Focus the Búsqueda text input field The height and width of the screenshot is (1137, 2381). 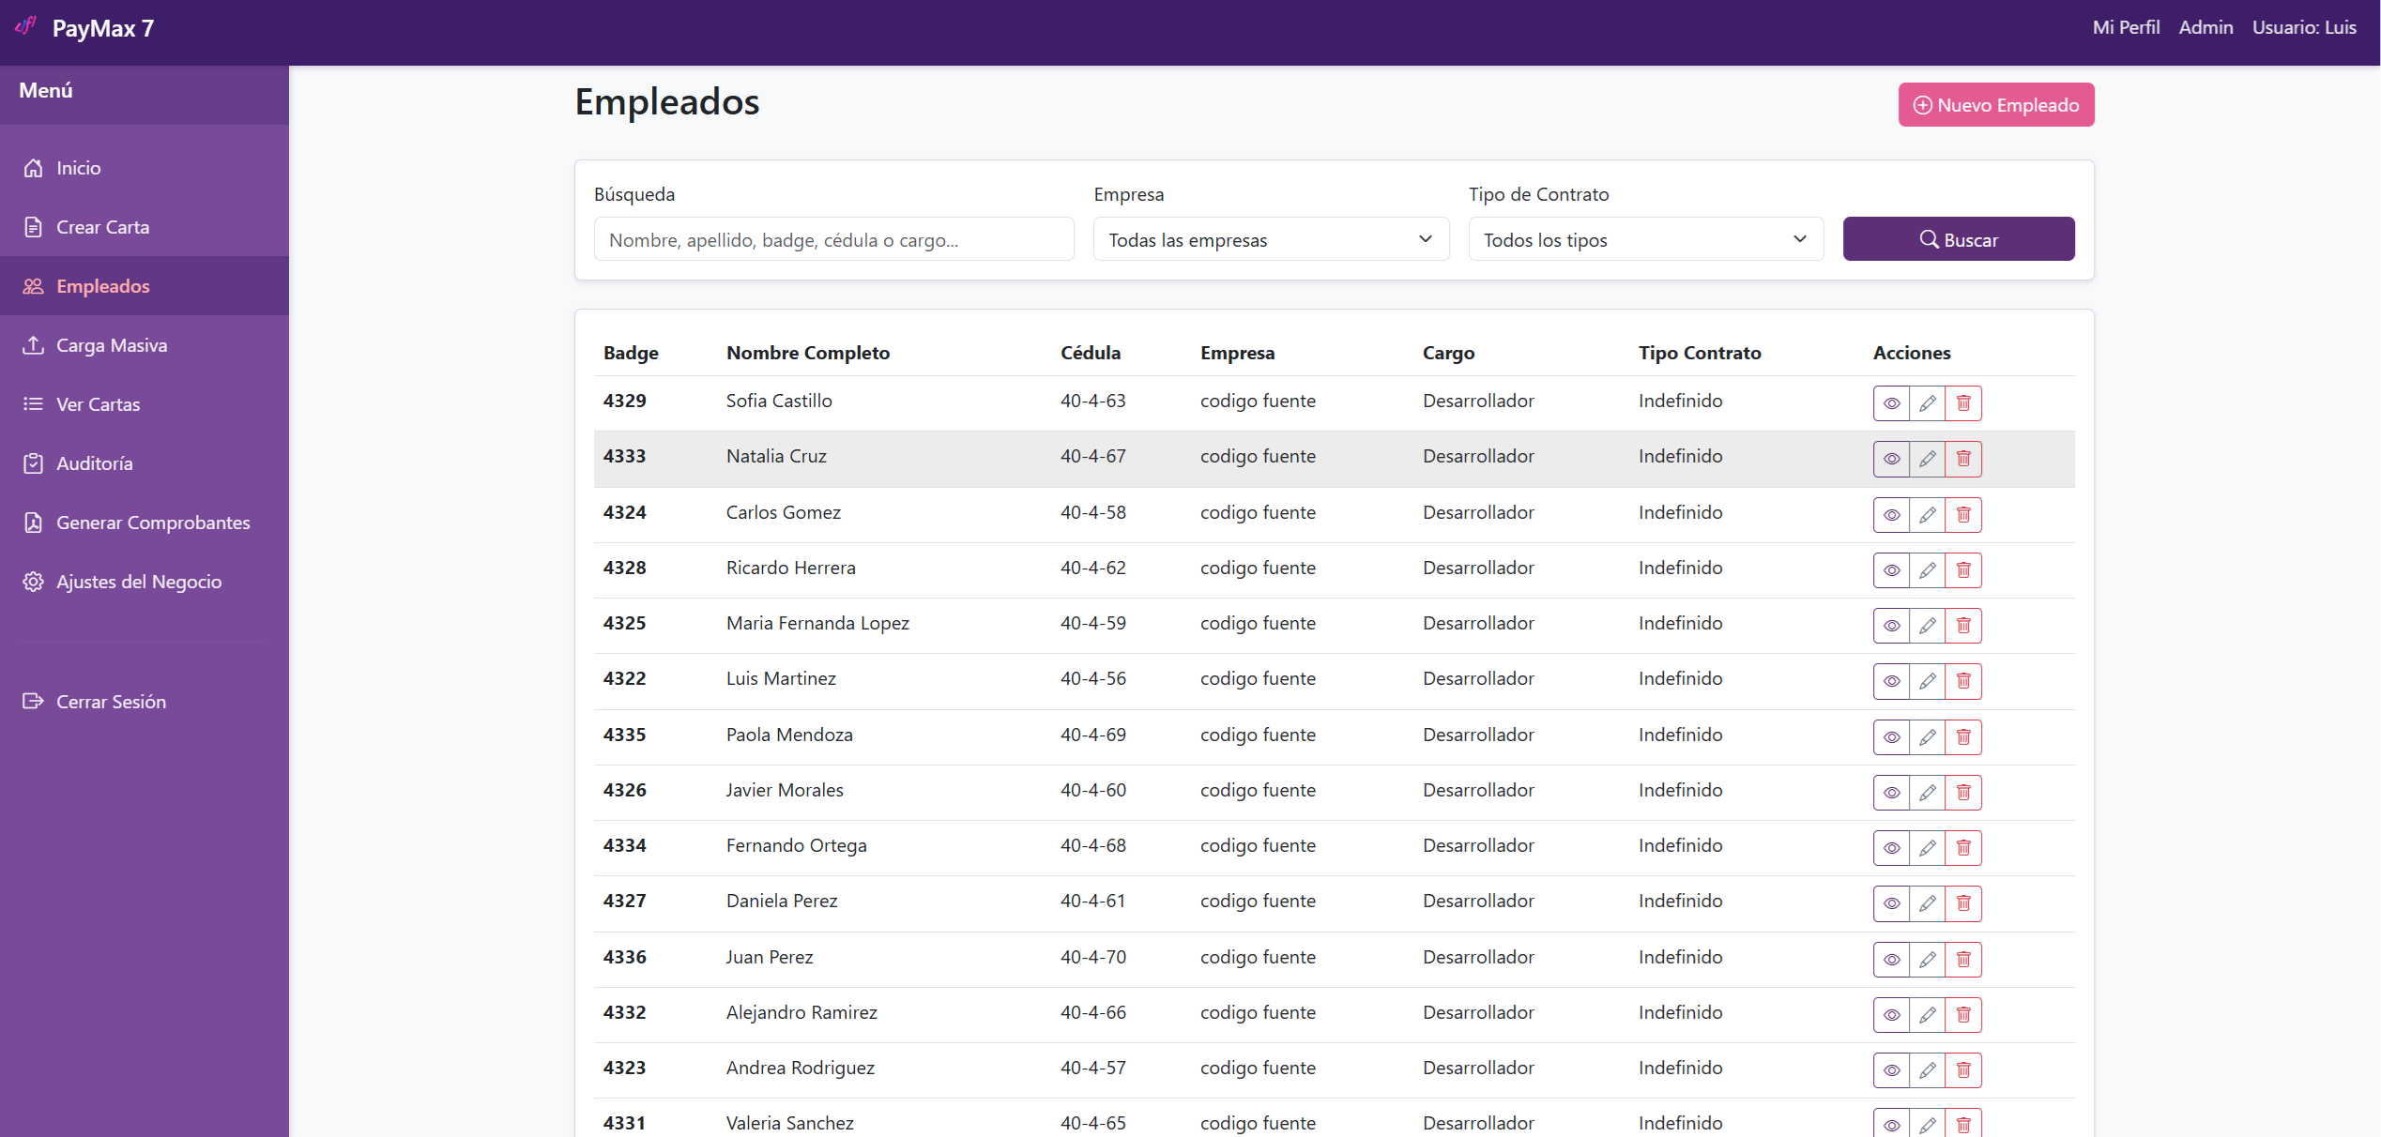point(833,240)
